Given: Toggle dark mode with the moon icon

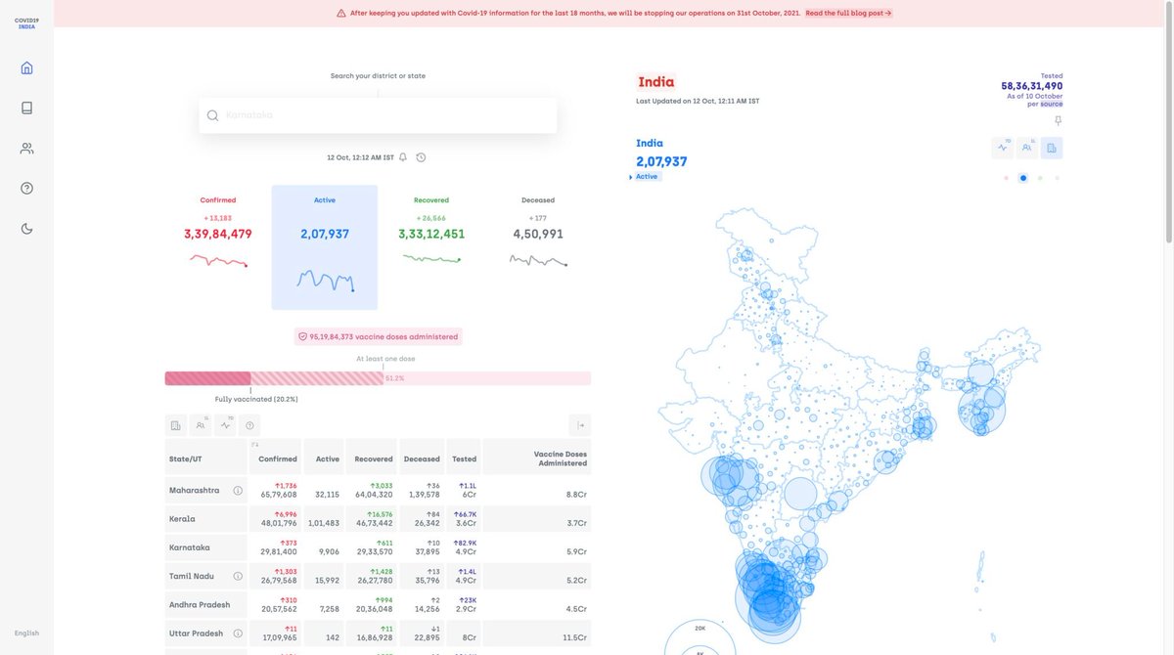Looking at the screenshot, I should [26, 228].
